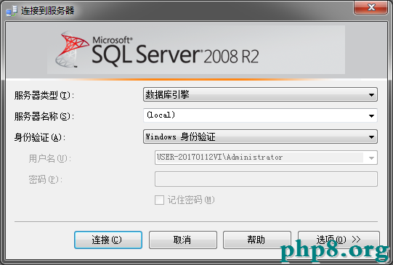The image size is (393, 265).
Task: Expand options with 选项(O) >> button
Action: click(x=339, y=240)
